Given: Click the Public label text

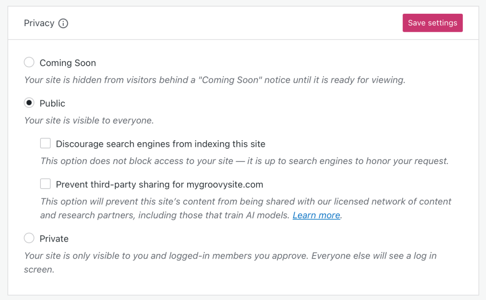Looking at the screenshot, I should coord(52,103).
